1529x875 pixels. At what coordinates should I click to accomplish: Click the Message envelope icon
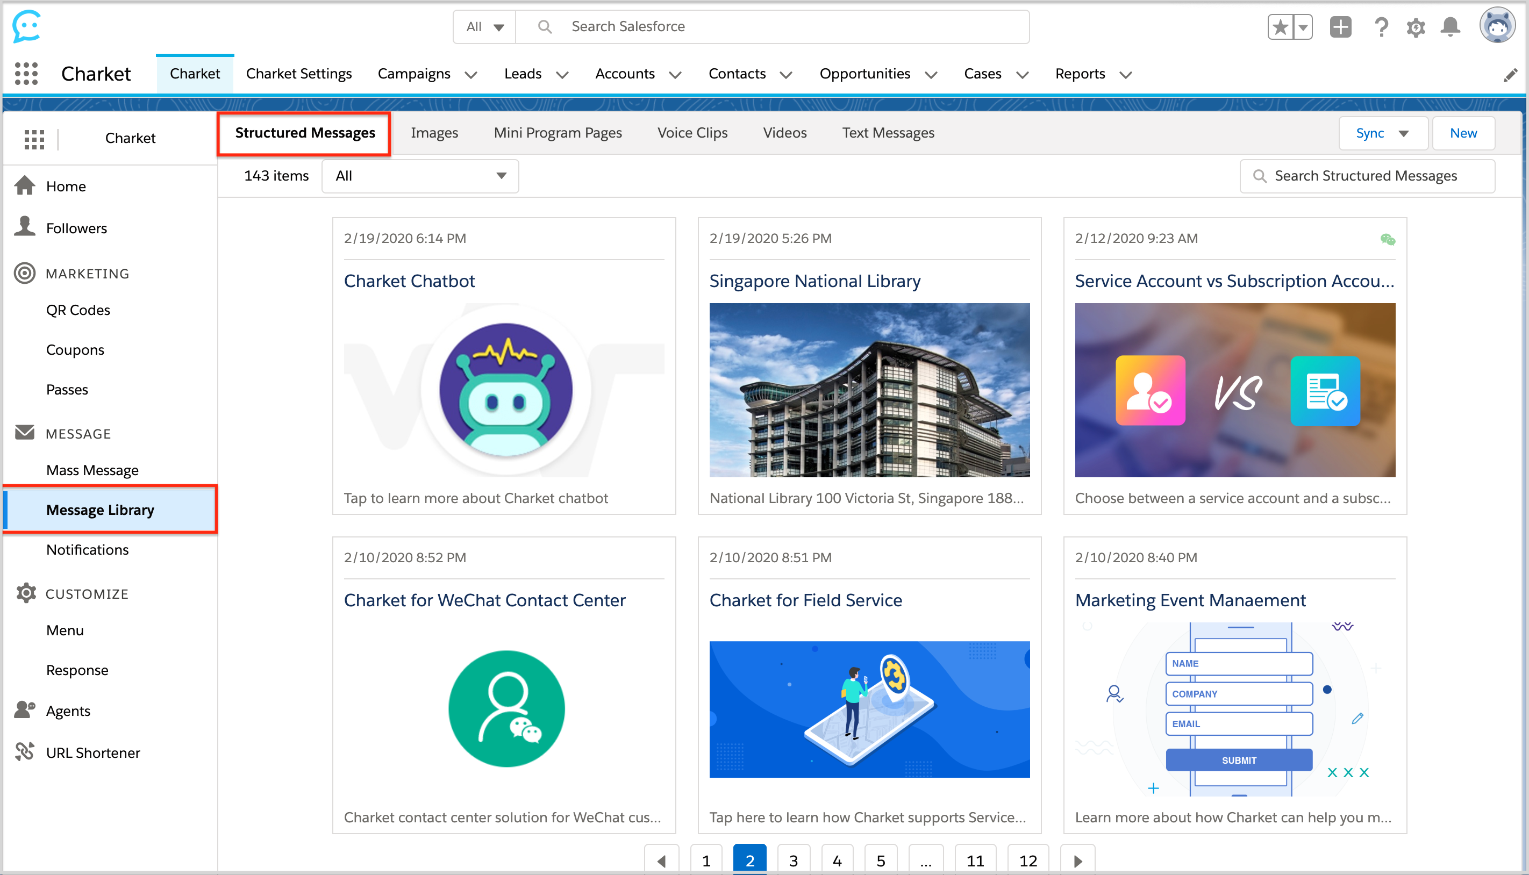pyautogui.click(x=25, y=432)
